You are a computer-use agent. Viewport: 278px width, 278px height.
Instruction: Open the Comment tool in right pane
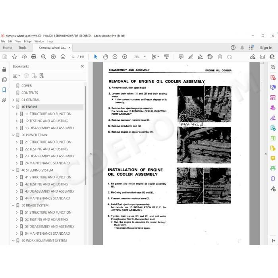pyautogui.click(x=273, y=158)
